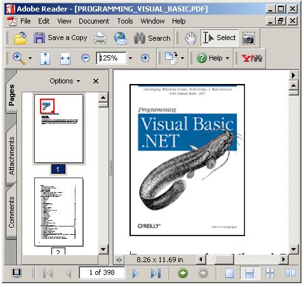Select the Zoom In magnifier tool
Viewport: 304px width, 287px height.
pos(19,59)
